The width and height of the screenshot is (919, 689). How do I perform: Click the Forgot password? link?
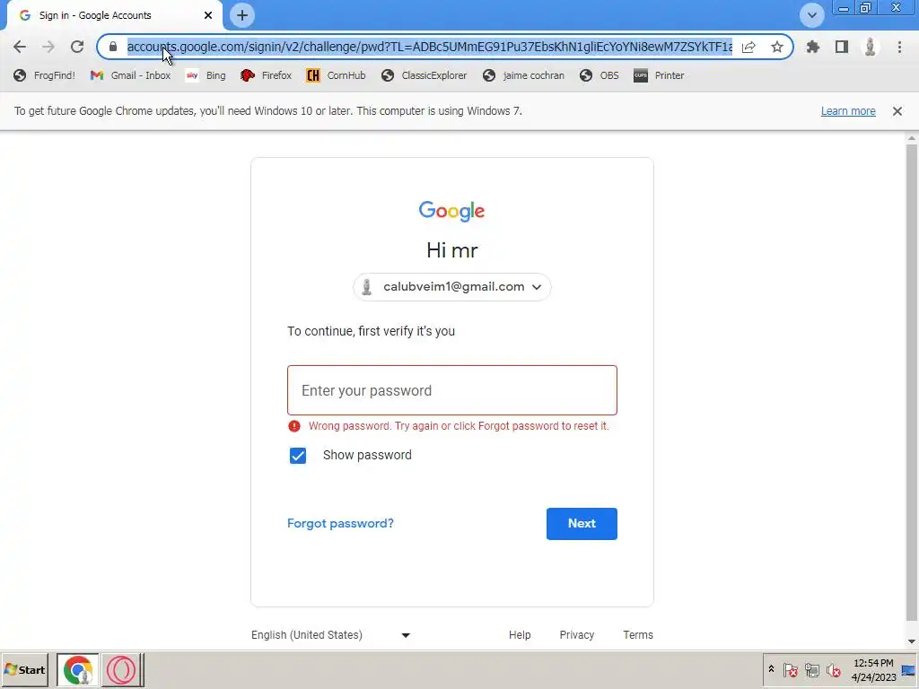point(340,523)
